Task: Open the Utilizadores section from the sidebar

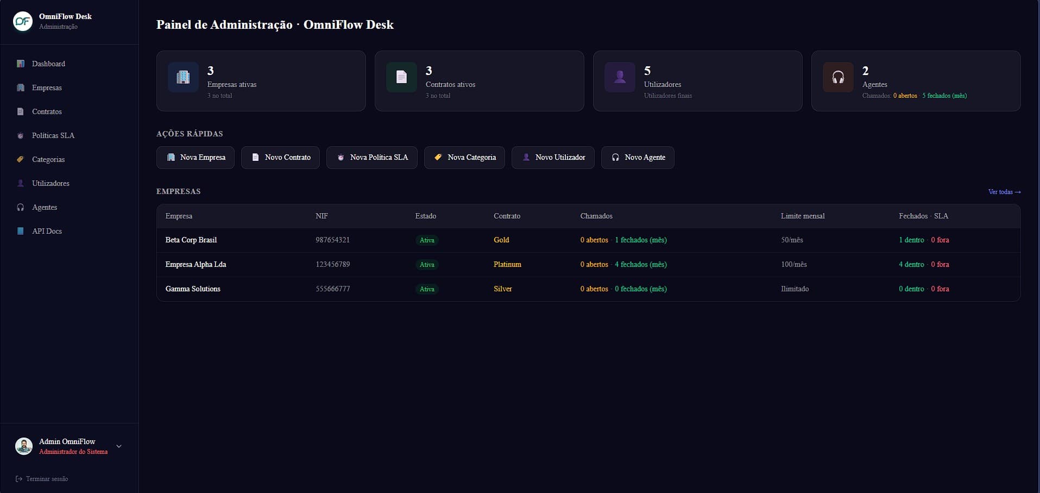Action: pos(50,183)
